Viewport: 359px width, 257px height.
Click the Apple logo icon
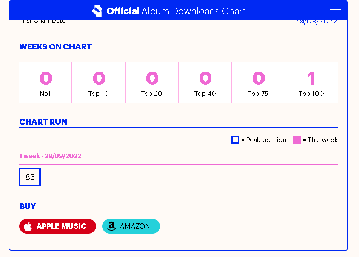click(28, 226)
